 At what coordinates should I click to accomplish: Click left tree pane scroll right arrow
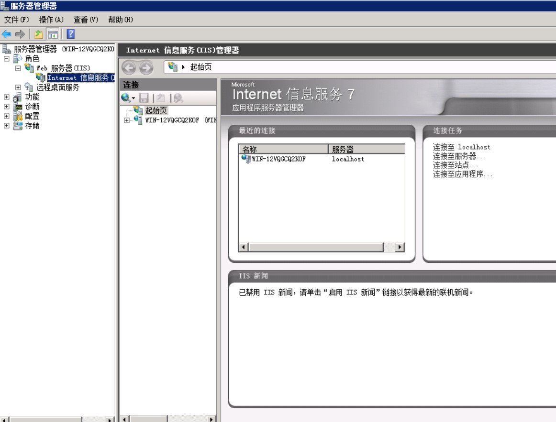click(x=110, y=420)
